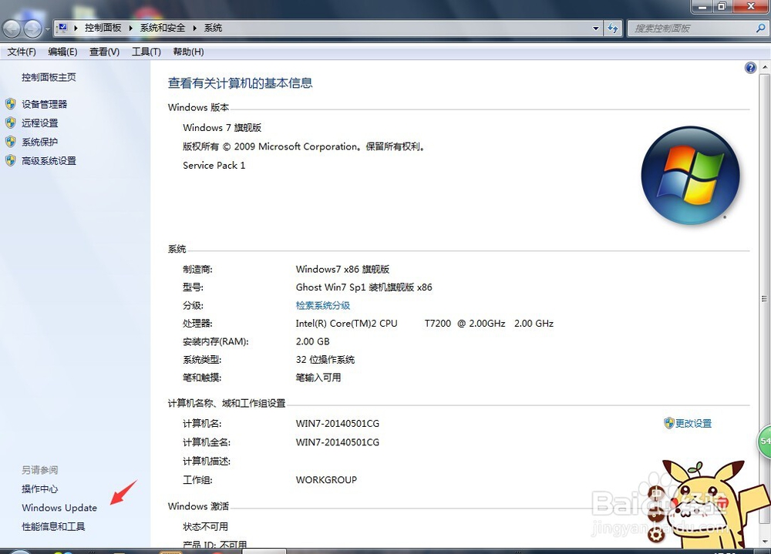Open 设备管理器 link

point(44,104)
